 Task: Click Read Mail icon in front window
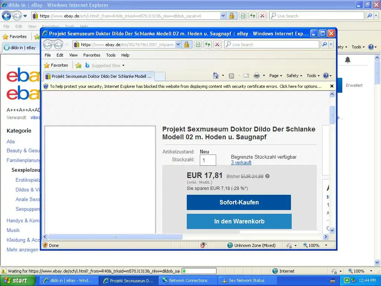pos(246,76)
